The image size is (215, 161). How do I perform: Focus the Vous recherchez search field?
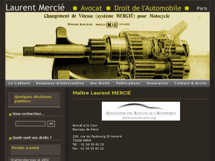[x=30, y=123]
